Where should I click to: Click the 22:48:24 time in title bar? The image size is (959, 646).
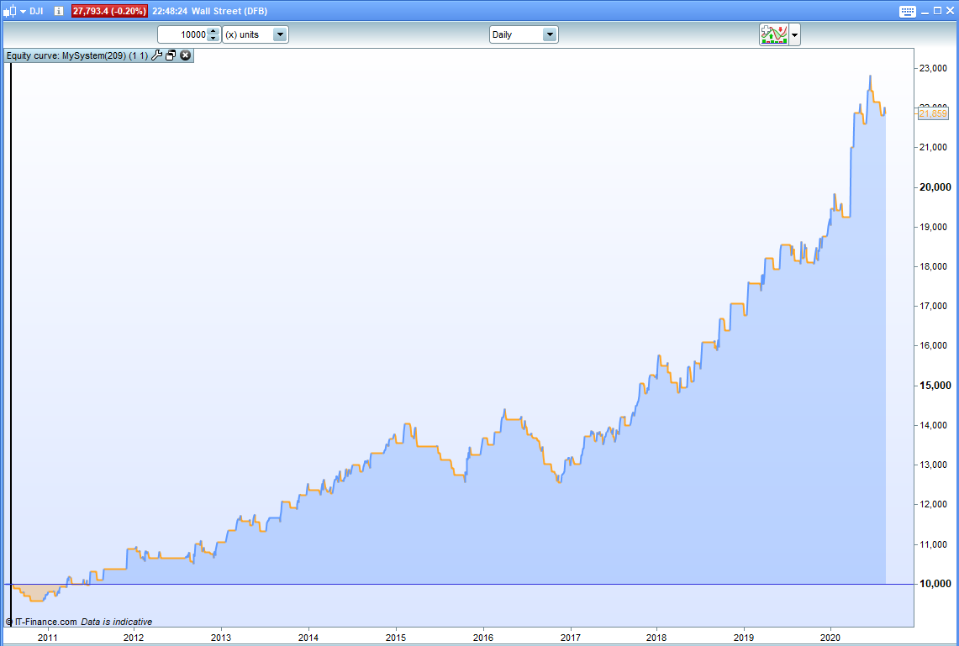click(x=170, y=11)
